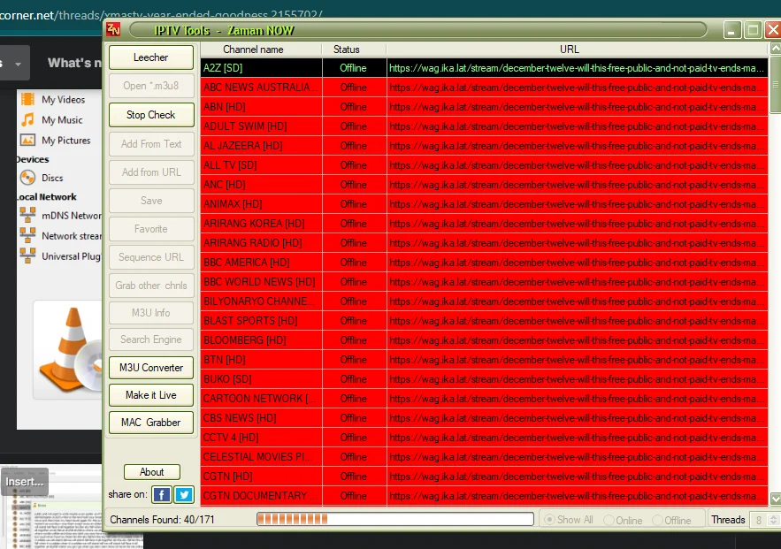
Task: Click the Sequence URL button
Action: tap(151, 257)
